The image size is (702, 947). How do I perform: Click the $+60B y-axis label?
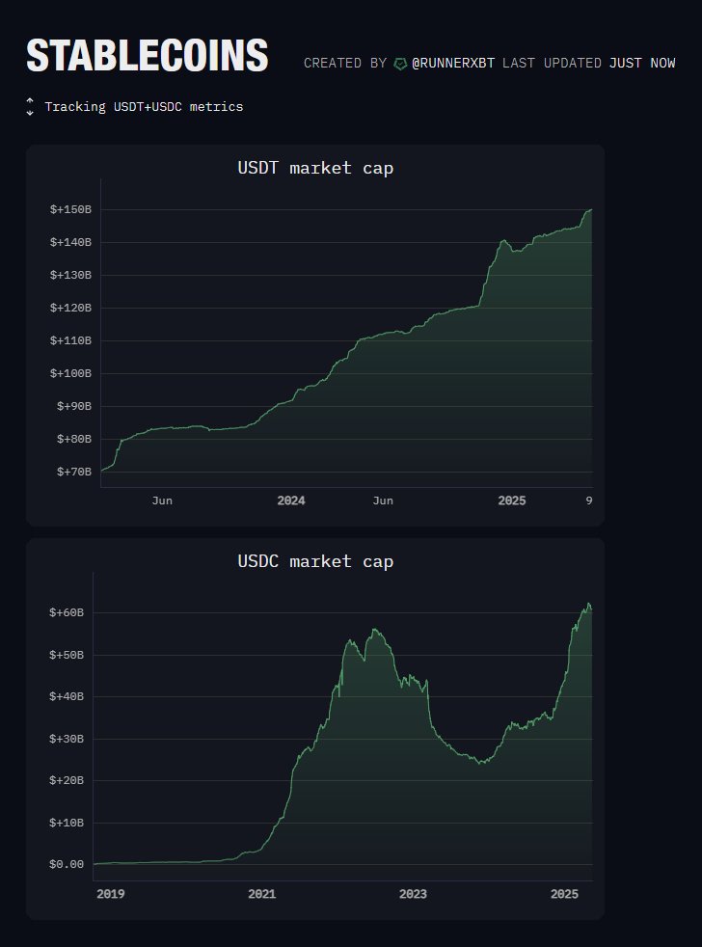(67, 613)
